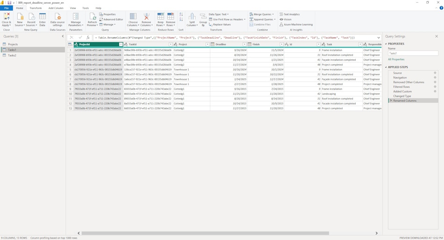Select the table corner menu icon
Viewport: 444px width, 240px height.
point(70,44)
